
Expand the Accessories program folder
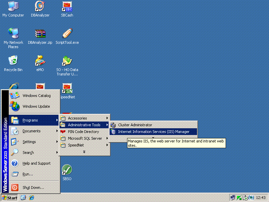coord(84,118)
